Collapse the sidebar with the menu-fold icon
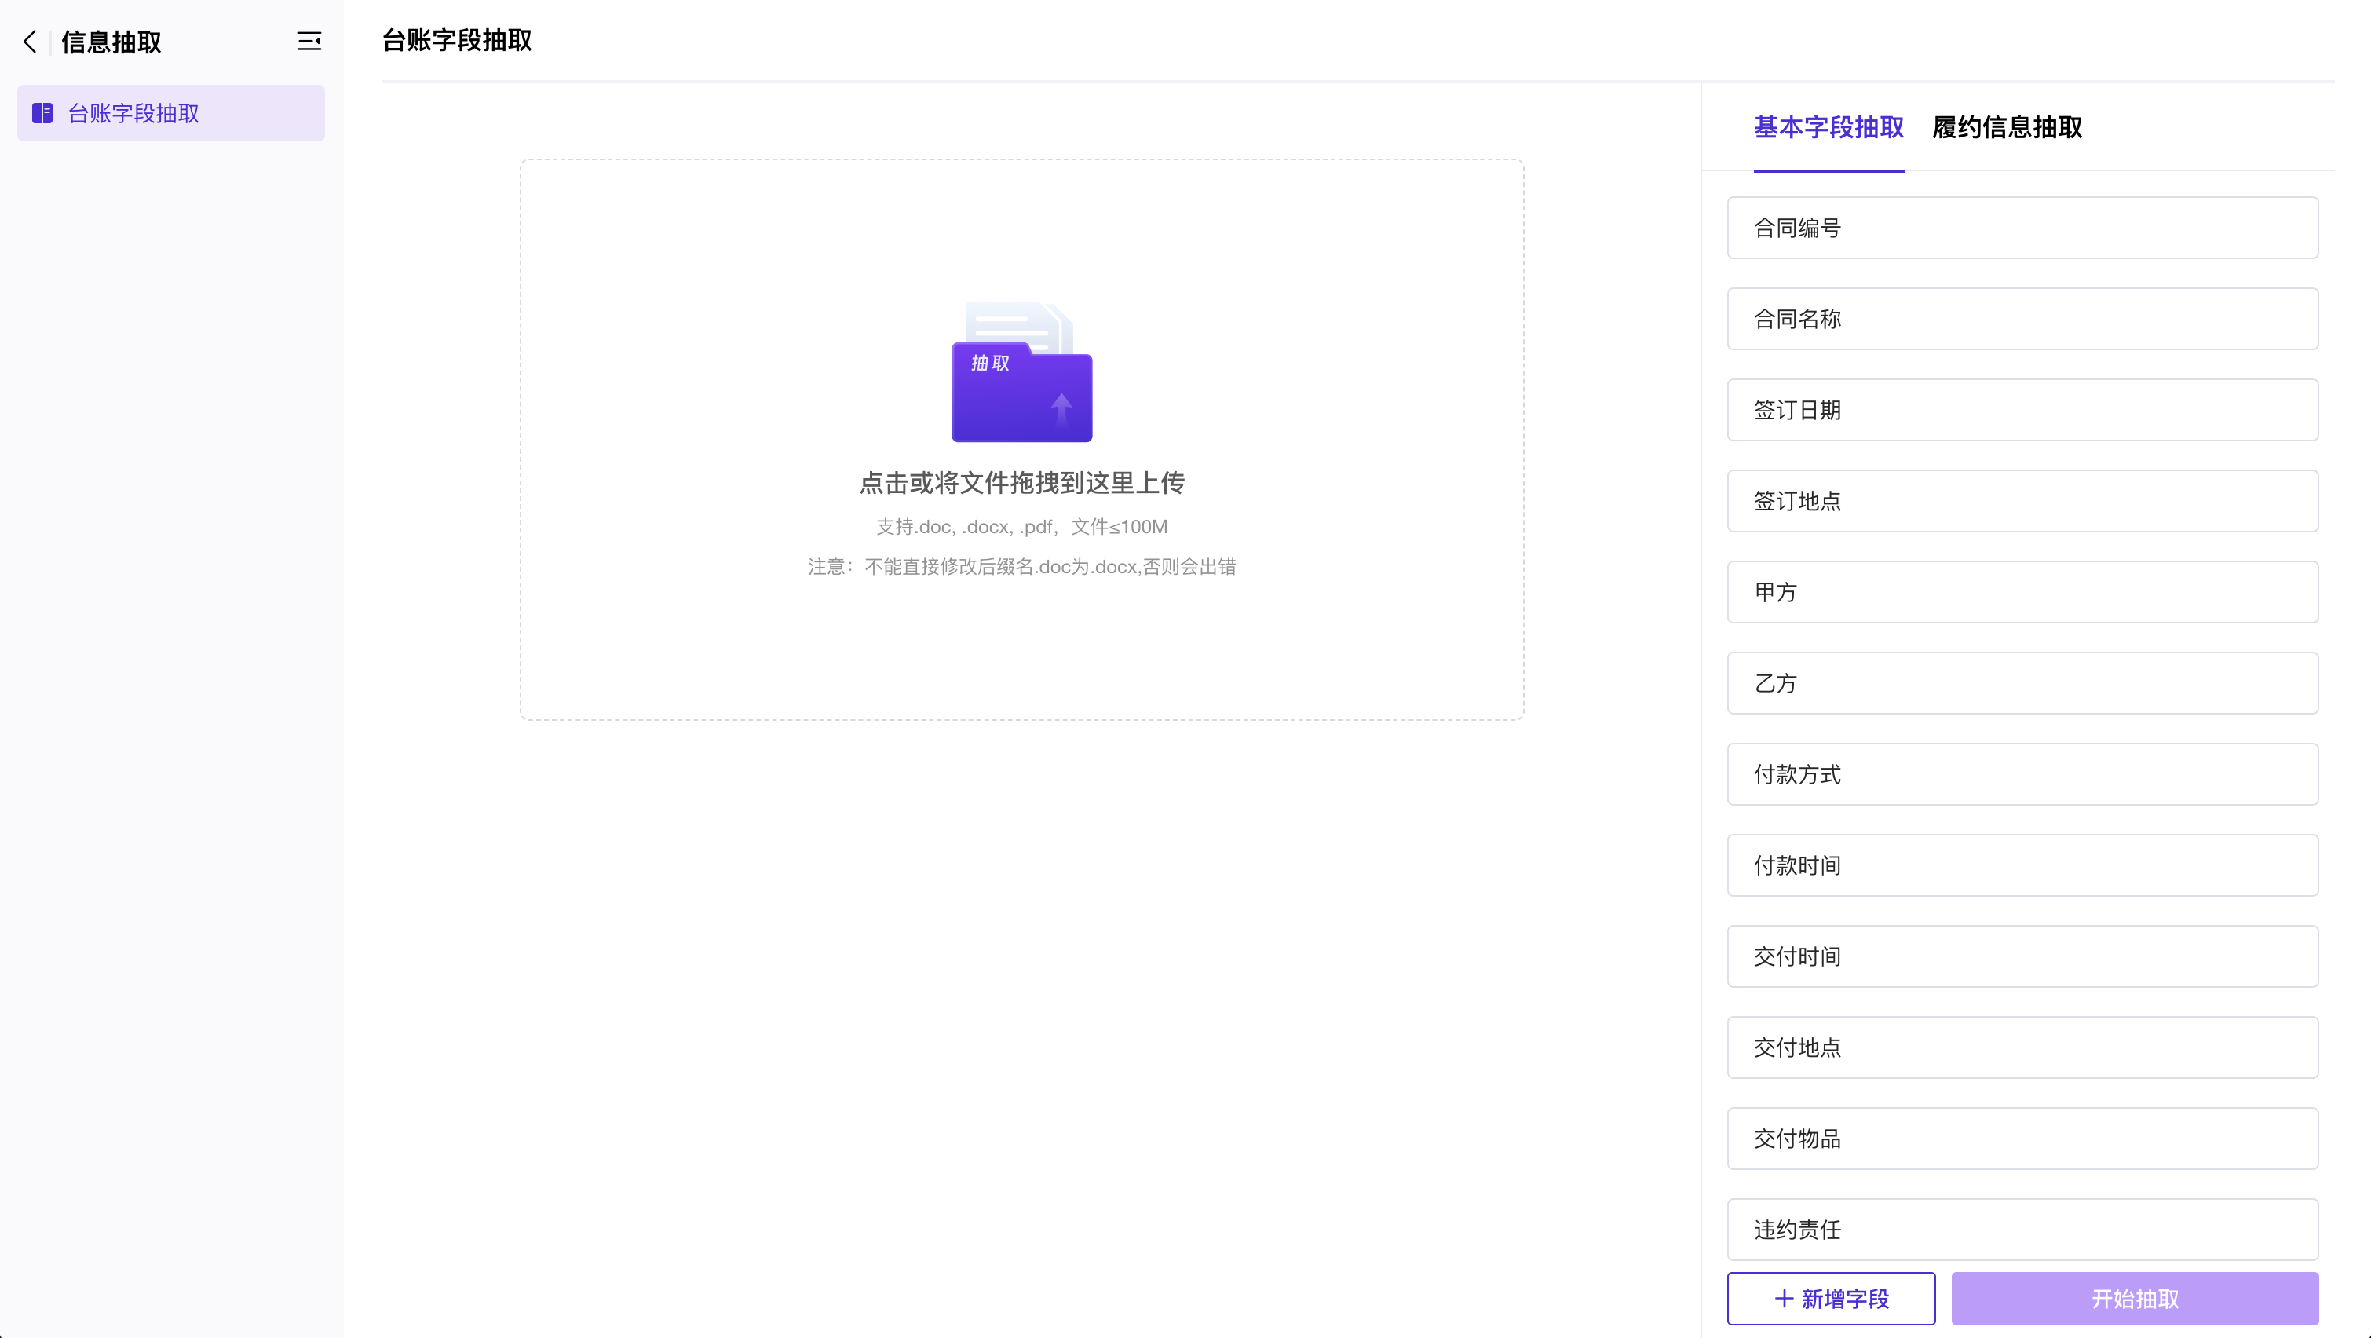2371x1338 pixels. pyautogui.click(x=309, y=42)
